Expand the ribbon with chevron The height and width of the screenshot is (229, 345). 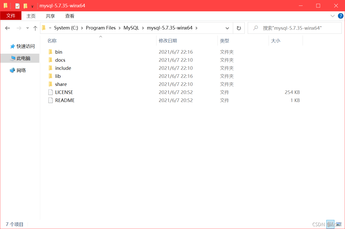(333, 16)
